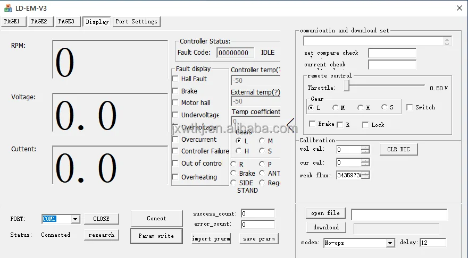Viewport: 468px width, 258px height.
Task: Click the weak flux spinner arrows
Action: (365, 175)
